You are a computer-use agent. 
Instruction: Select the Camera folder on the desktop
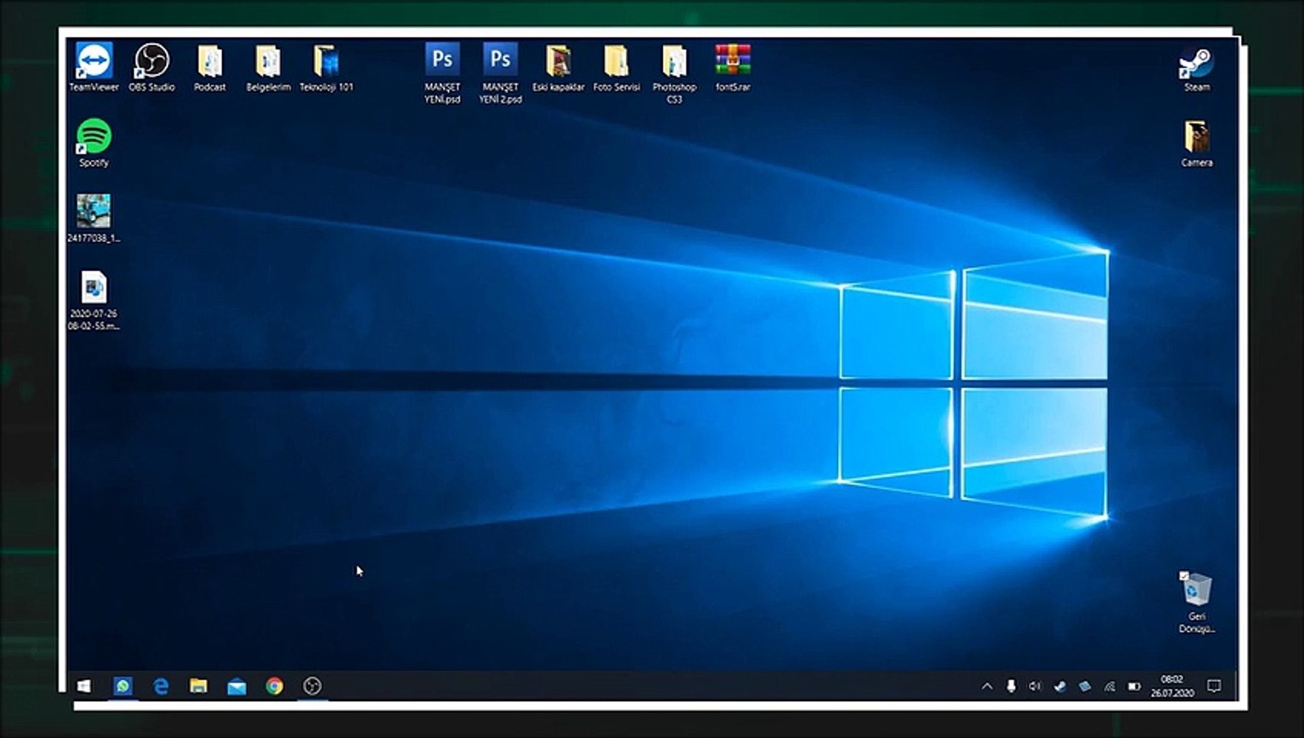[1197, 143]
